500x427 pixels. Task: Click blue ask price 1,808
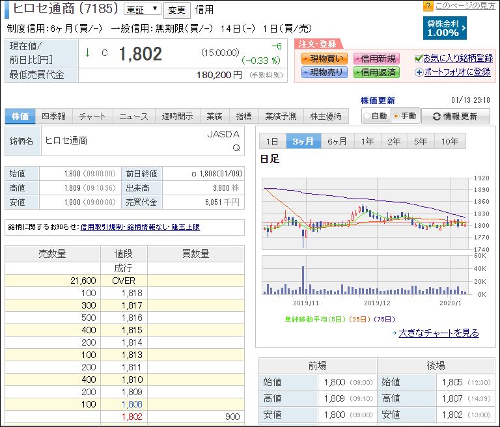point(132,404)
